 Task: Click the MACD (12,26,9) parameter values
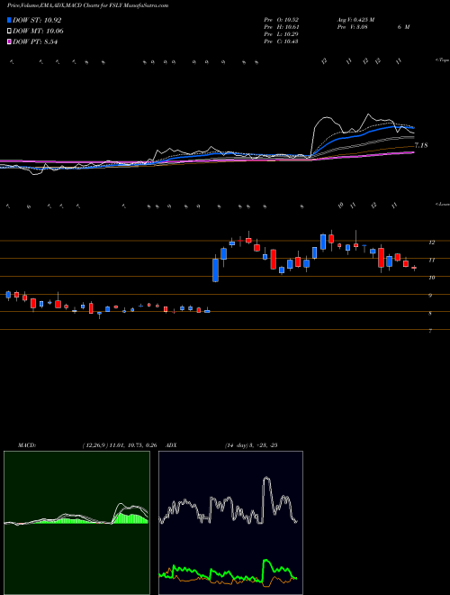point(120,445)
